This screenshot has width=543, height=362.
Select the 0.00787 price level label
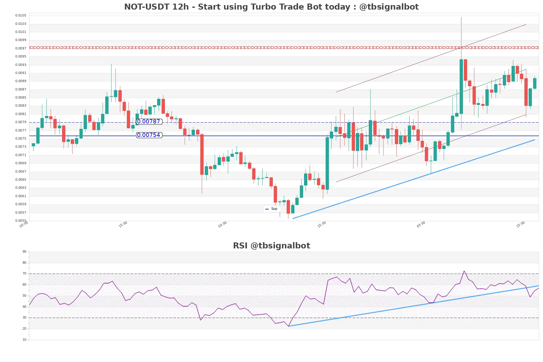click(149, 122)
